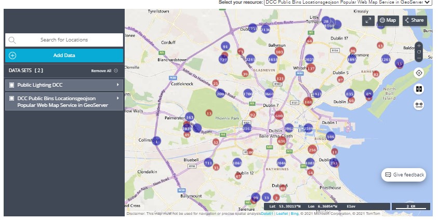Center map on my location
The height and width of the screenshot is (220, 438).
[419, 73]
